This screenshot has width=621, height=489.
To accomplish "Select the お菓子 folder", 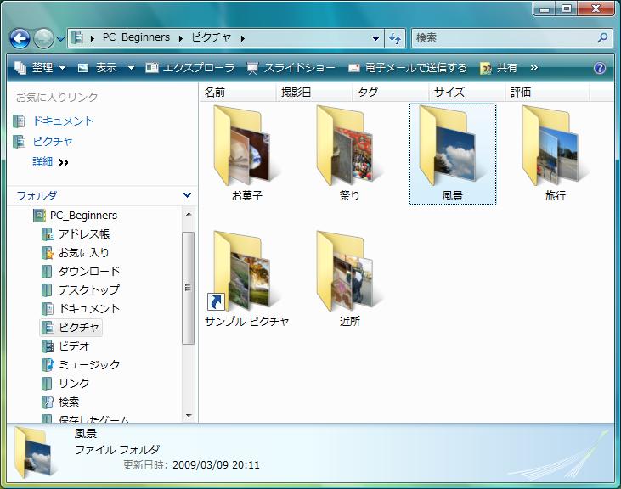I will [x=246, y=155].
